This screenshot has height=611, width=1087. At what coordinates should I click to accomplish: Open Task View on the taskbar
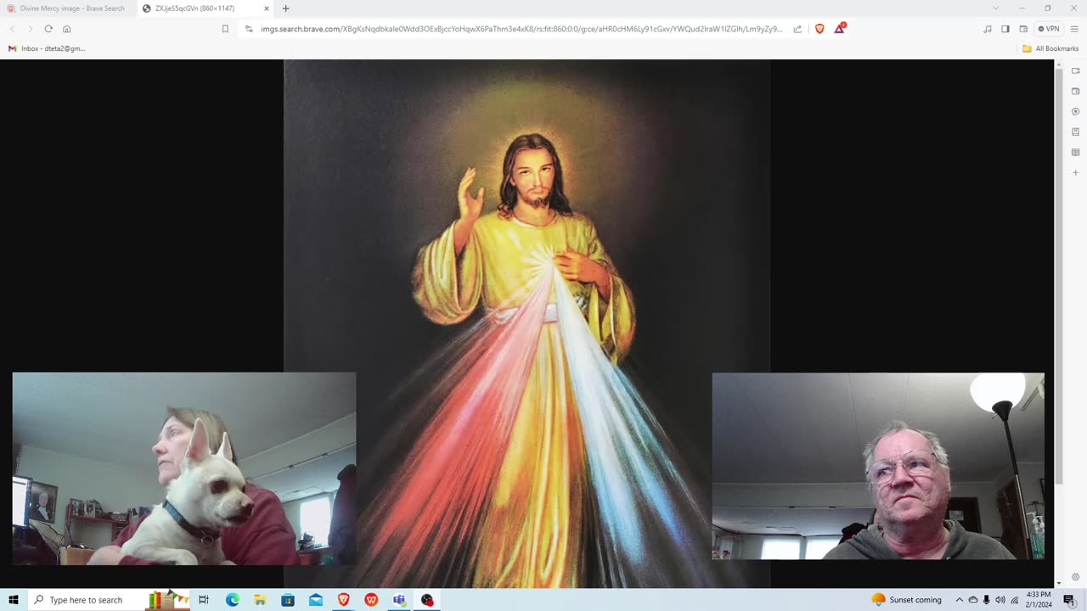click(204, 600)
